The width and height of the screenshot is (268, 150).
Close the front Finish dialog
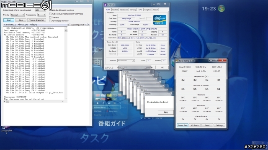[171, 93]
